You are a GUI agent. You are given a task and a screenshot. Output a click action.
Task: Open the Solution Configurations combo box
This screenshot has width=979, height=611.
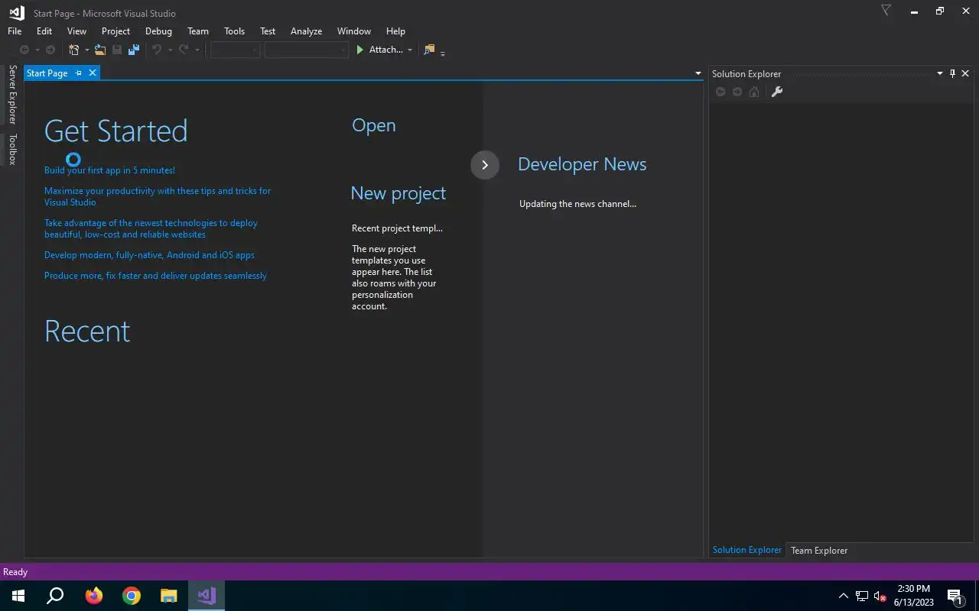pyautogui.click(x=235, y=50)
